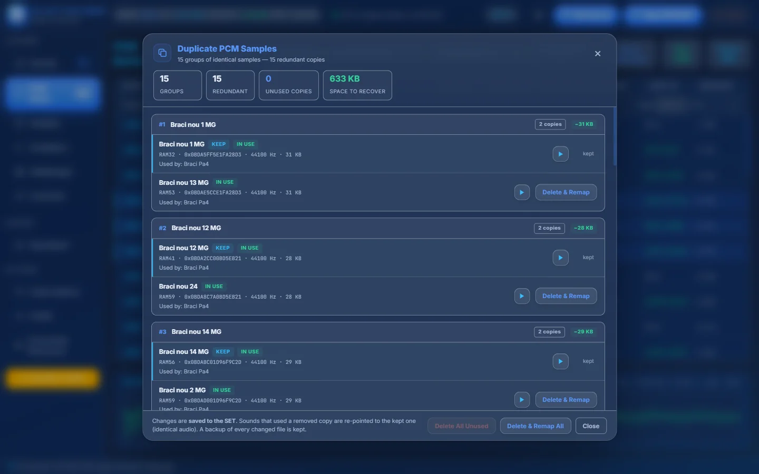Click the duplicate list vertical scrollbar
The image size is (759, 474).
point(615,137)
